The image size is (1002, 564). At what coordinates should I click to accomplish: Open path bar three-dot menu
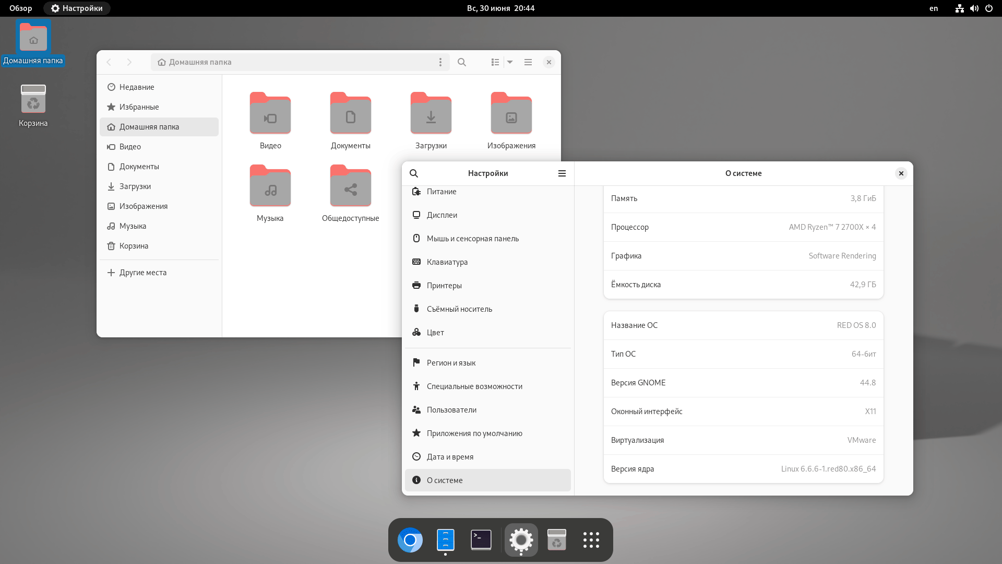click(440, 62)
